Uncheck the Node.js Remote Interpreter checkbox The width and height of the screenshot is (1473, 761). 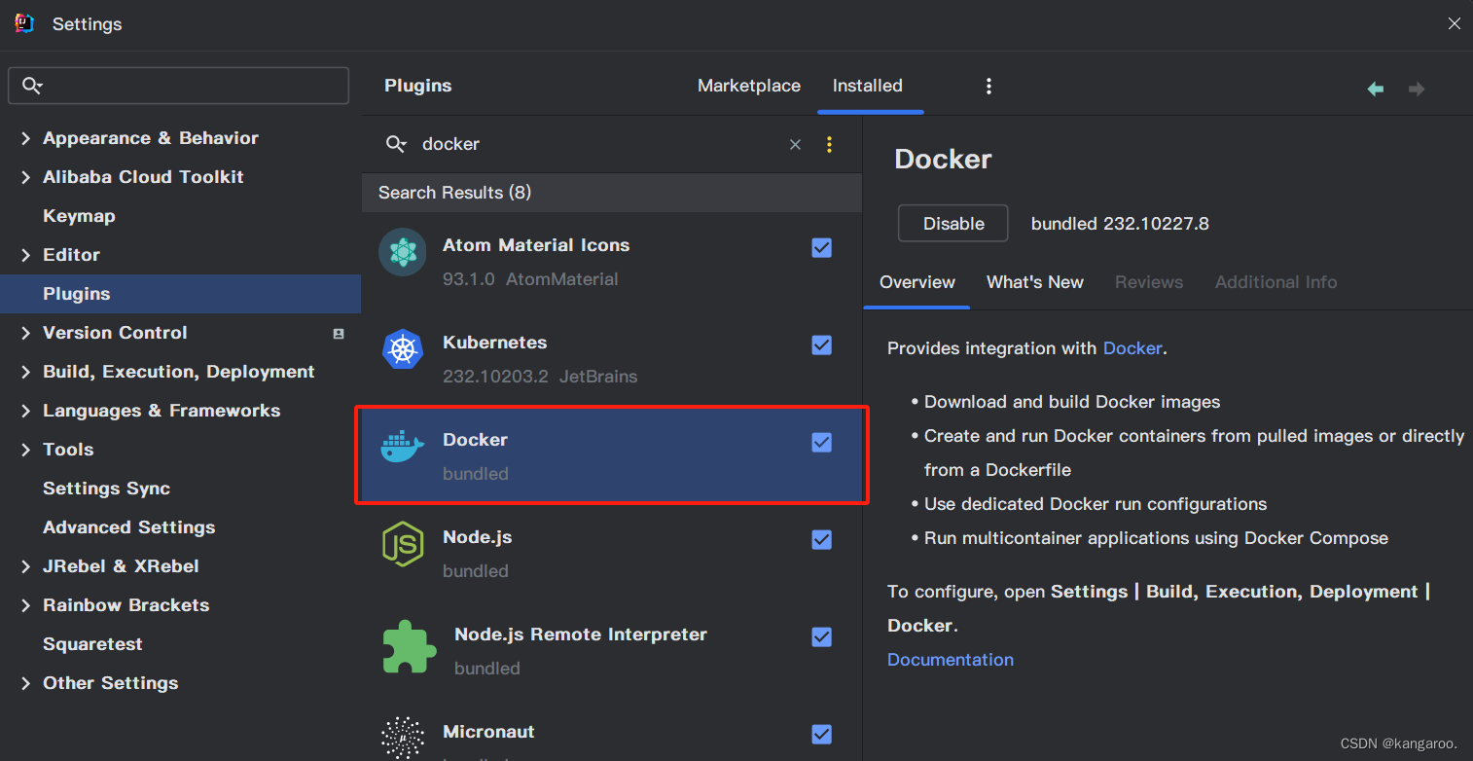[822, 637]
